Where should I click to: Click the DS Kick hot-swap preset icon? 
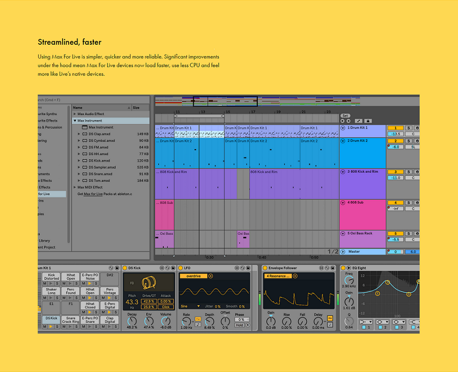click(168, 268)
